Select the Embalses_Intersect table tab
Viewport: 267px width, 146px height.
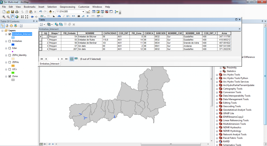50,64
